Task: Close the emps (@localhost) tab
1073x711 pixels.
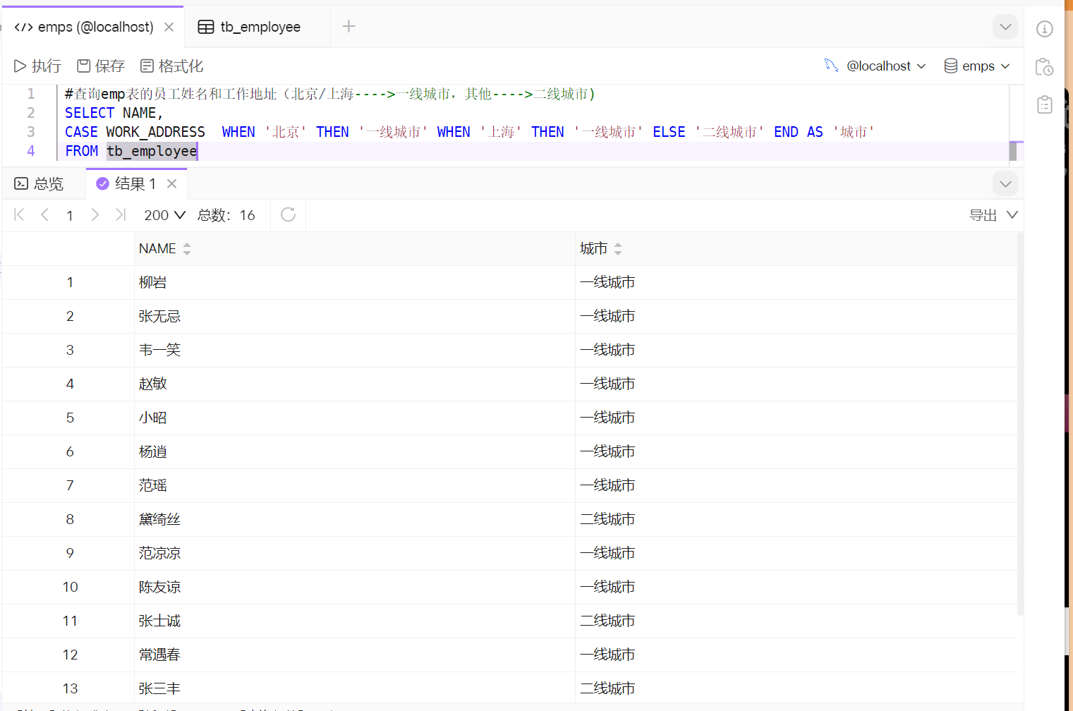Action: (x=169, y=27)
